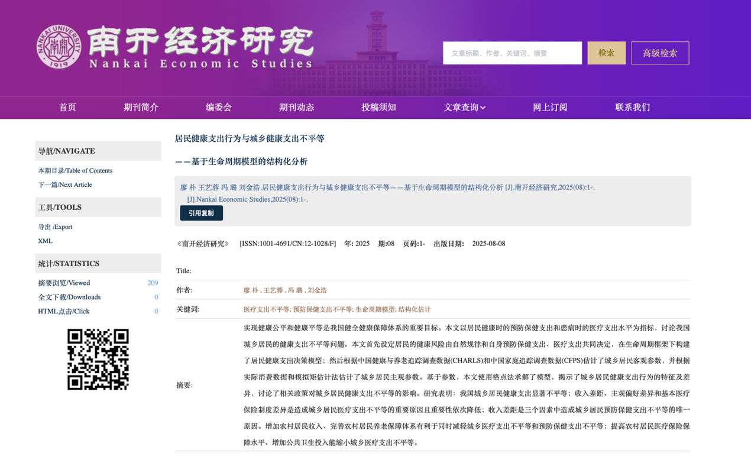Open 期刊动态 journal news
The height and width of the screenshot is (460, 751).
(296, 108)
